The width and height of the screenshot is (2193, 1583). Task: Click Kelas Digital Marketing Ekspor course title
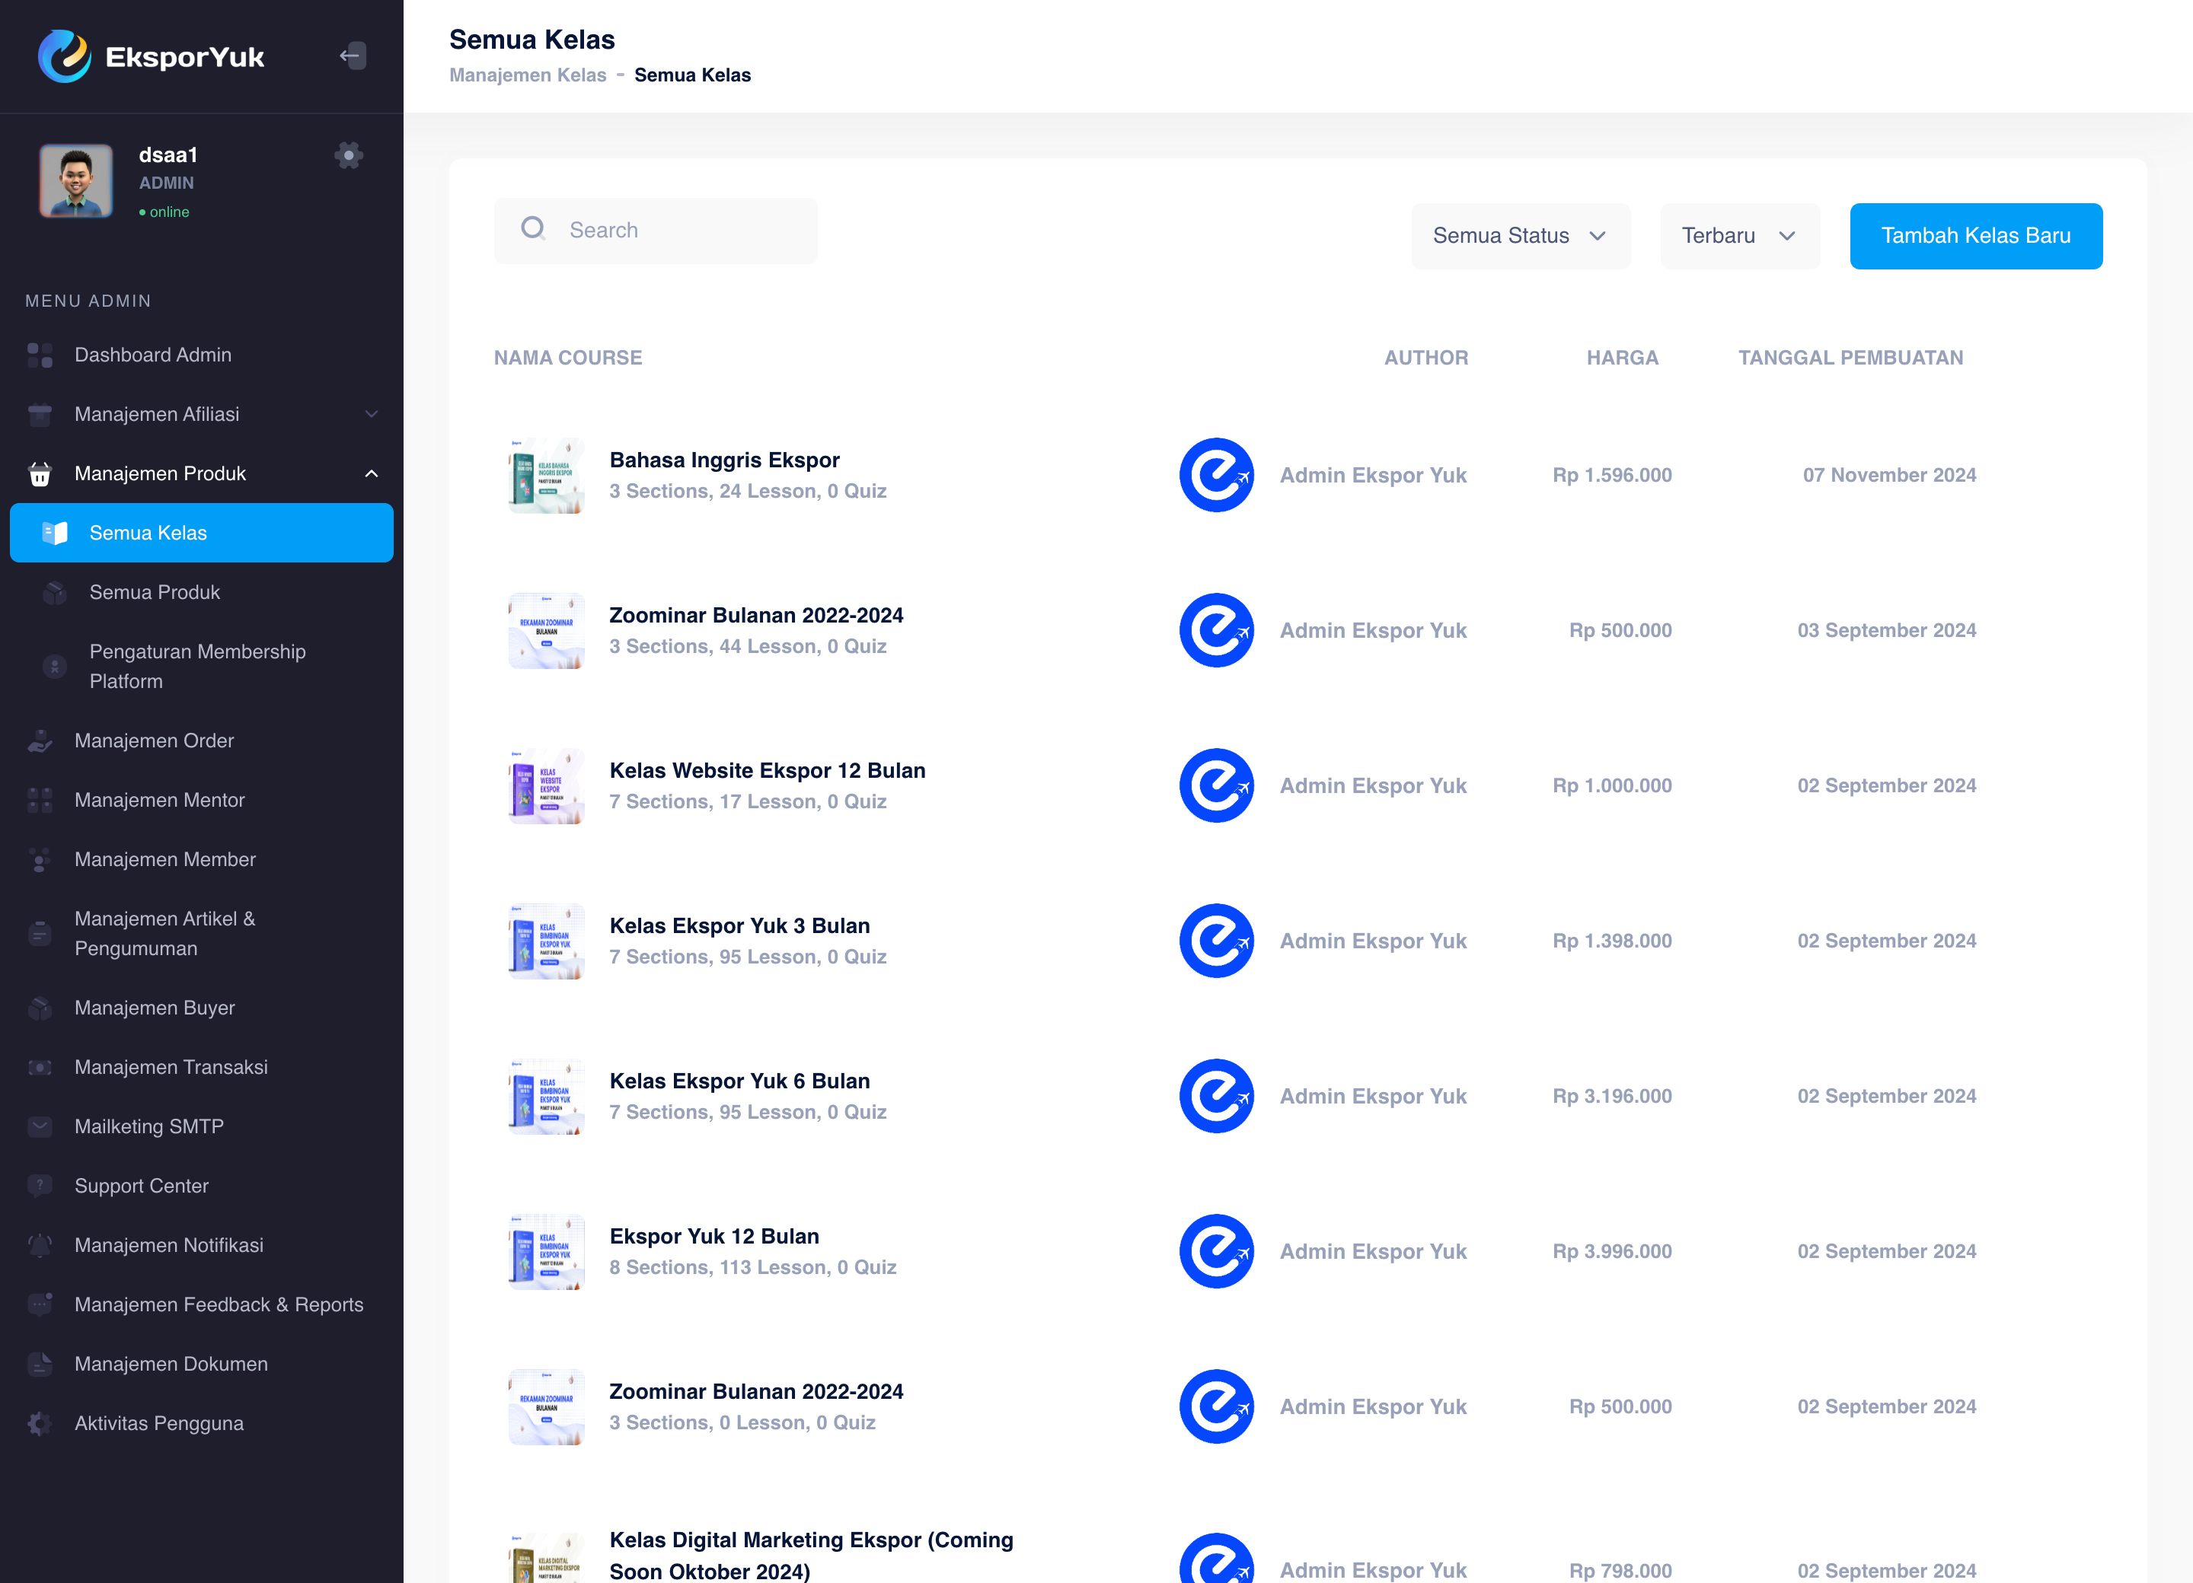tap(811, 1555)
